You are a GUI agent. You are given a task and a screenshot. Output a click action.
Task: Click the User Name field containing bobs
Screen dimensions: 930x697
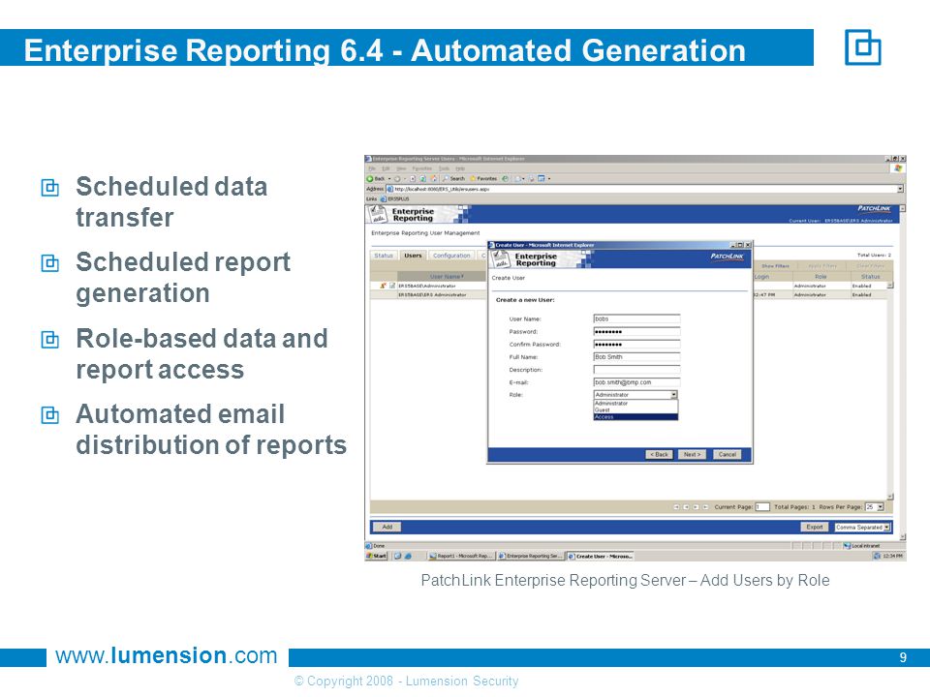click(636, 318)
